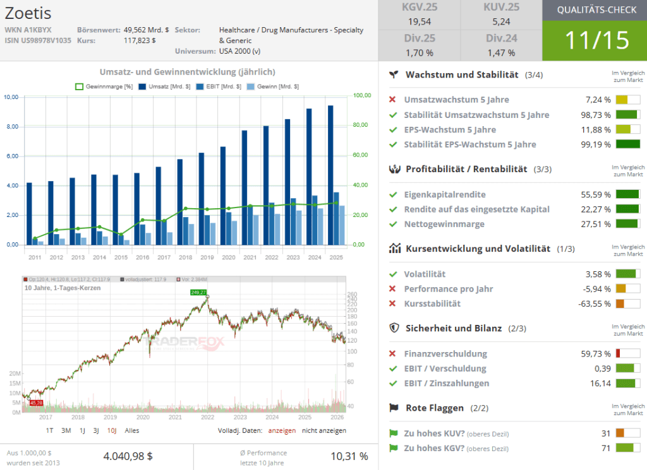Screen dimensions: 647x470
Task: Click the red cross beside Umsatzwachstum 5 Jahre
Action: coord(392,100)
